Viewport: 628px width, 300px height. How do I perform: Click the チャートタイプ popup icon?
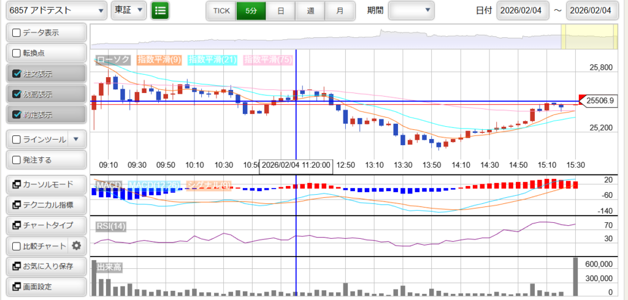click(x=16, y=225)
